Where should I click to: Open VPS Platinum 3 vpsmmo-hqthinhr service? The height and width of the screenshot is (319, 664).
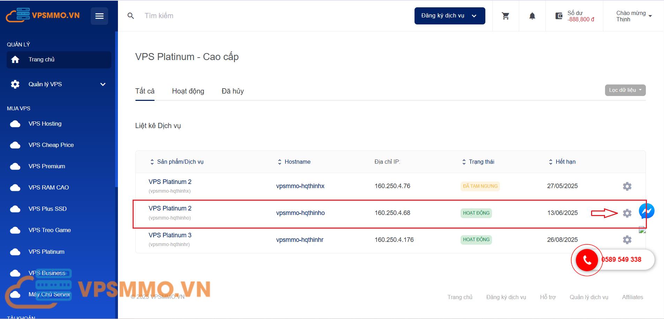click(170, 235)
